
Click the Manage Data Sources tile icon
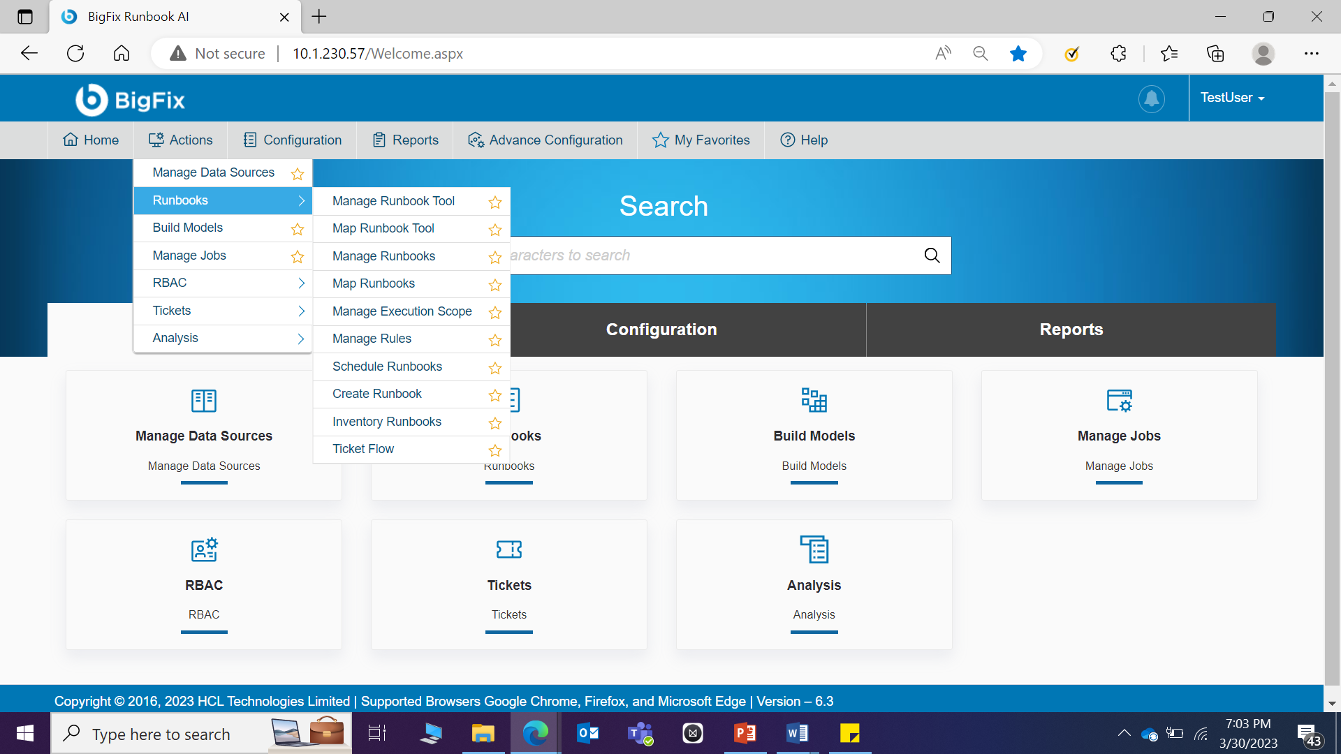204,400
